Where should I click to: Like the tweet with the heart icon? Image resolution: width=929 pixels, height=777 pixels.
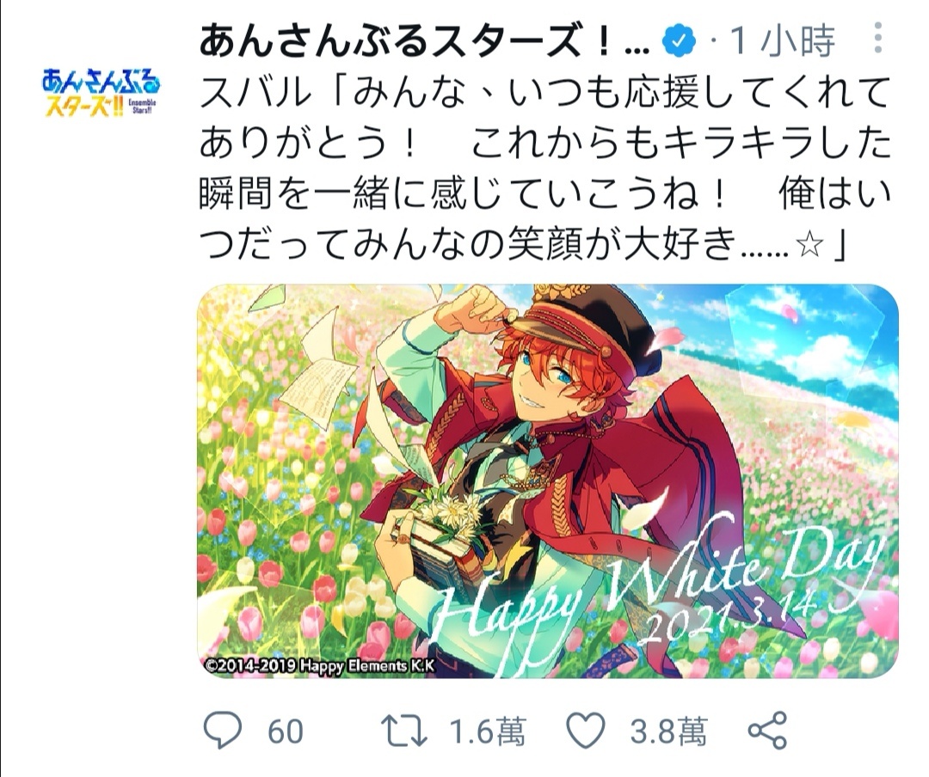pos(586,731)
